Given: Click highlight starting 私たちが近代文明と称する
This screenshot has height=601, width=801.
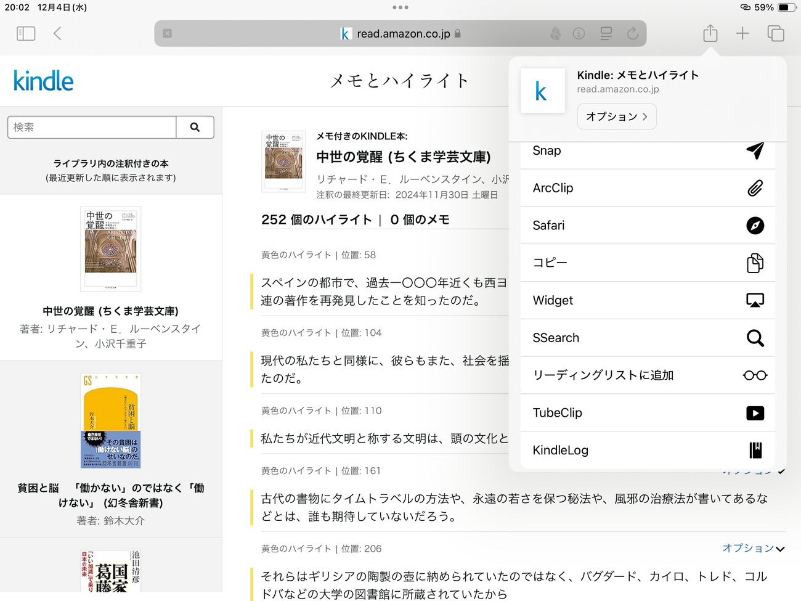Looking at the screenshot, I should (x=384, y=438).
